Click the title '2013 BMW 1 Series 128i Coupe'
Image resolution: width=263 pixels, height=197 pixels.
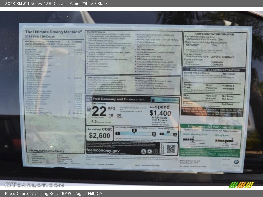pyautogui.click(x=36, y=4)
